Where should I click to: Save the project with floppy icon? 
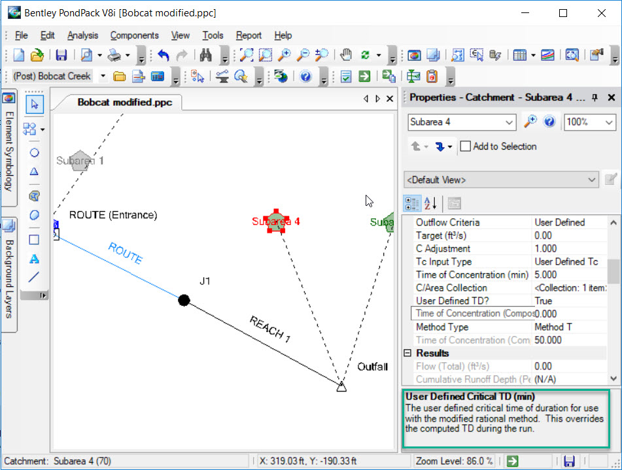[x=61, y=55]
